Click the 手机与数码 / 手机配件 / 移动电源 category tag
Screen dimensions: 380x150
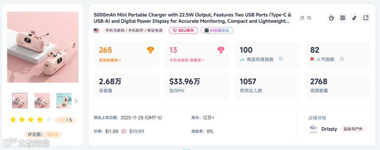134,31
